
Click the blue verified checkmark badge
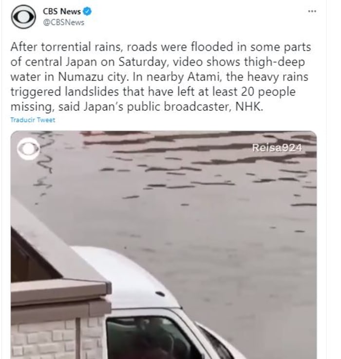pyautogui.click(x=87, y=11)
